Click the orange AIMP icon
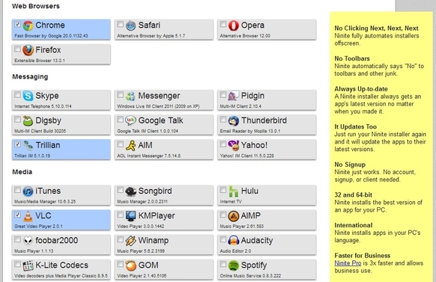The width and height of the screenshot is (436, 282). (x=233, y=216)
